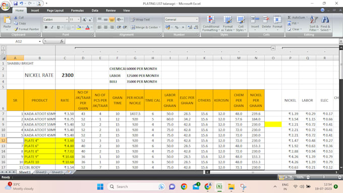The height and width of the screenshot is (193, 343).
Task: Toggle bold formatting
Action: pos(46,27)
